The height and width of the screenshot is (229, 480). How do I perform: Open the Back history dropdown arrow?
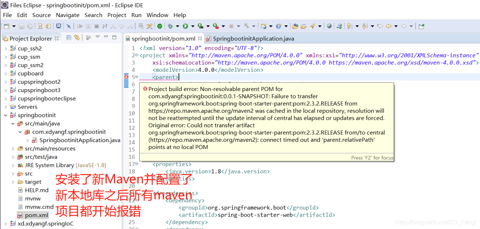(x=396, y=26)
